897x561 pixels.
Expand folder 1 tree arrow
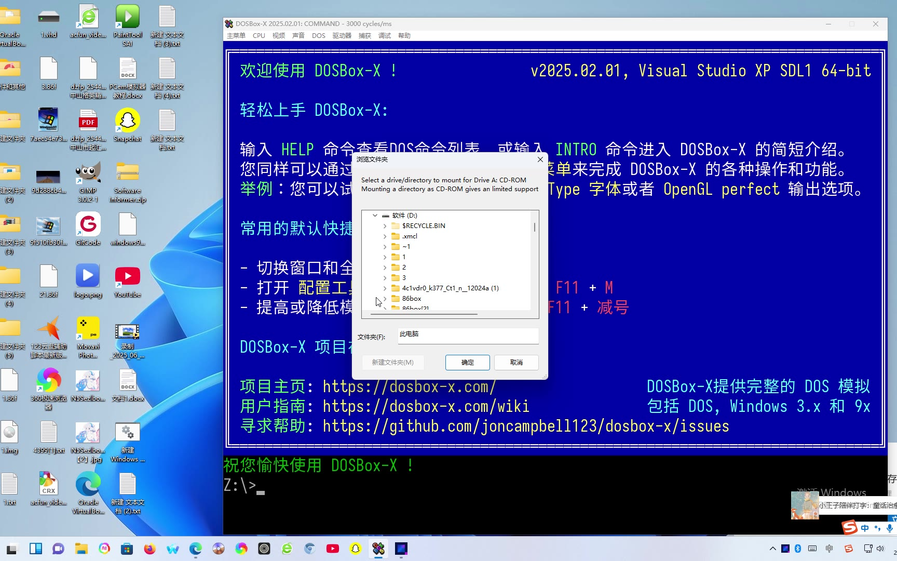tap(385, 257)
